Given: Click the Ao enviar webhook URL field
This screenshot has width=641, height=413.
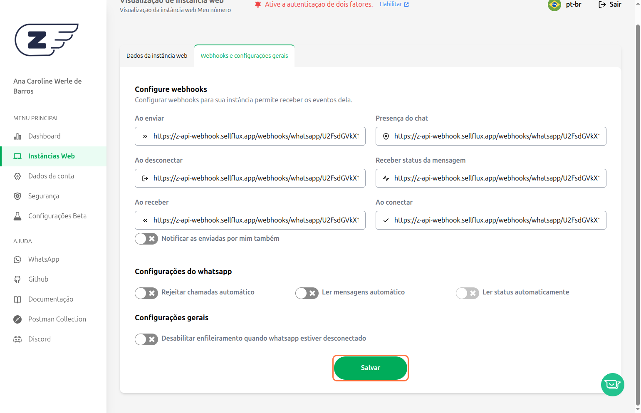Looking at the screenshot, I should [255, 136].
